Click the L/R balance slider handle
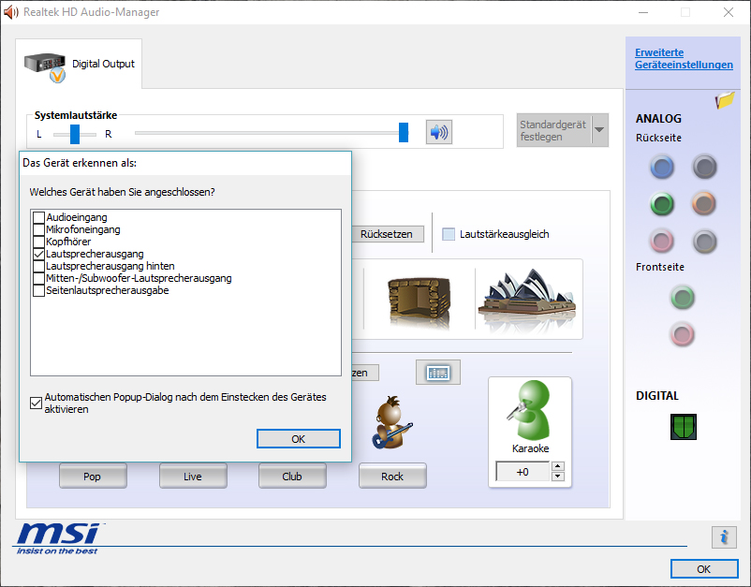 pyautogui.click(x=75, y=134)
